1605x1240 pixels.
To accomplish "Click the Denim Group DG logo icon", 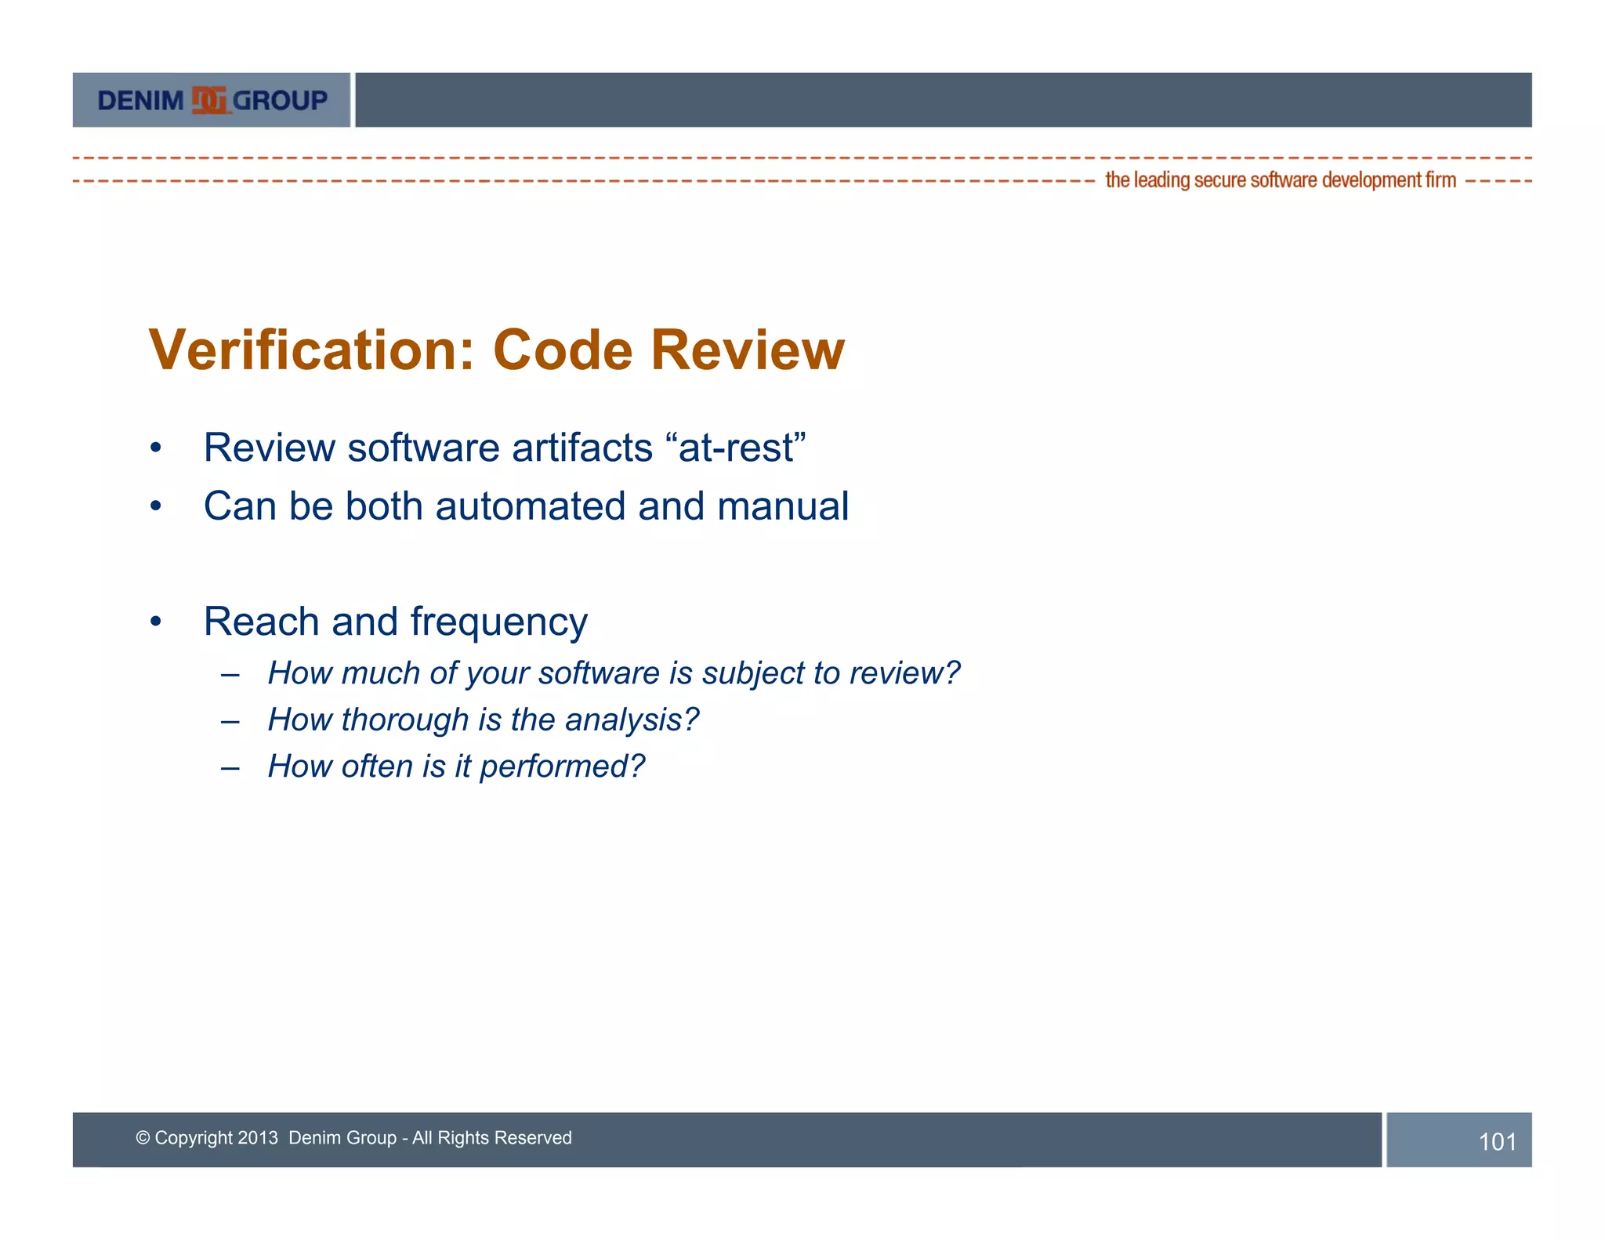I will coord(209,100).
